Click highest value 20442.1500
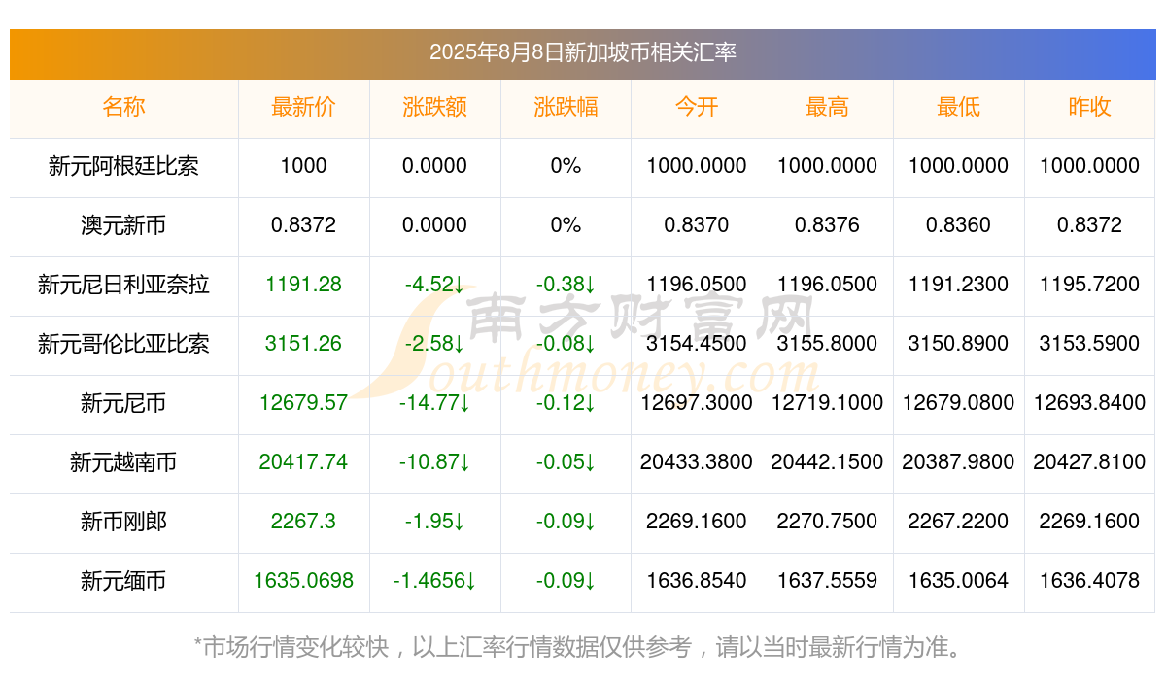 827,462
